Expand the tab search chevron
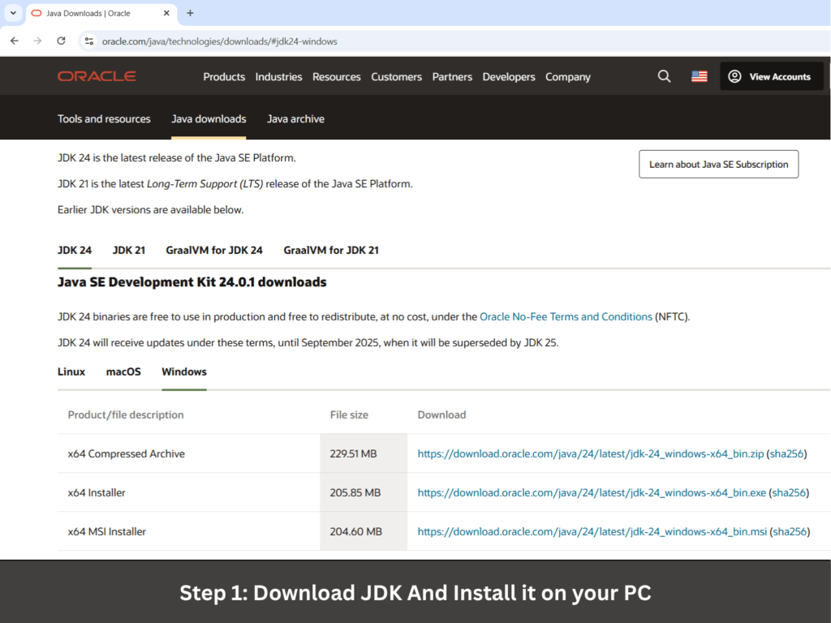The image size is (831, 623). click(x=13, y=13)
